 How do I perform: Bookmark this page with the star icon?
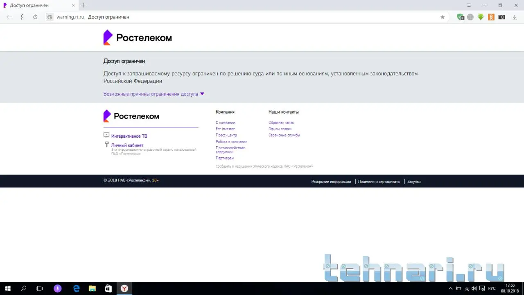443,17
